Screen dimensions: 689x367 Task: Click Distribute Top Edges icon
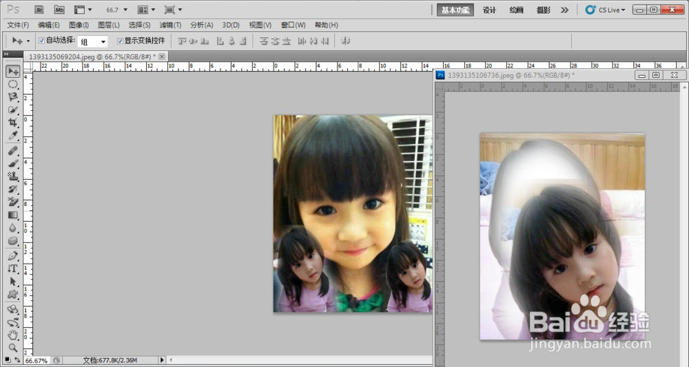tap(264, 41)
